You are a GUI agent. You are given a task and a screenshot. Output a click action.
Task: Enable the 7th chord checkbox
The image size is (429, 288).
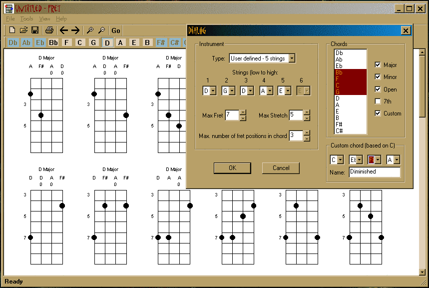(x=378, y=101)
